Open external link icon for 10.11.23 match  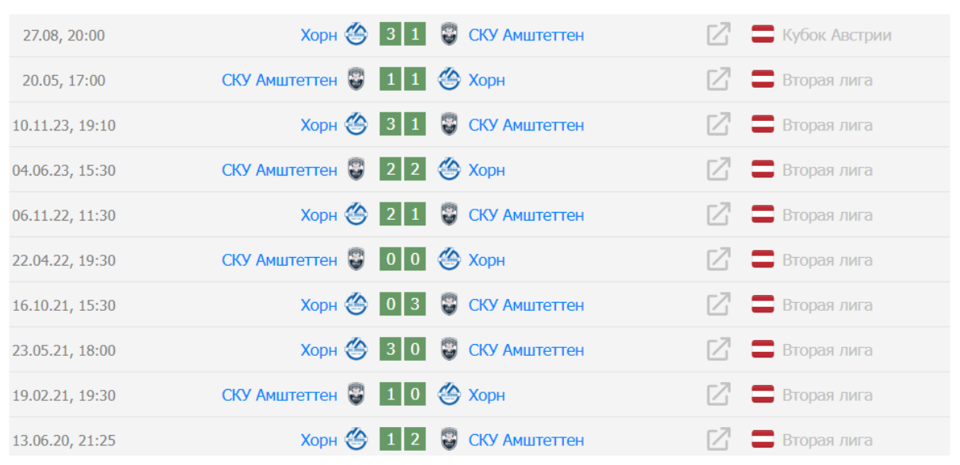[718, 125]
